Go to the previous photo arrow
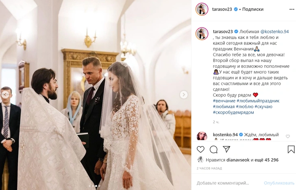The image size is (296, 190). [x=5, y=95]
